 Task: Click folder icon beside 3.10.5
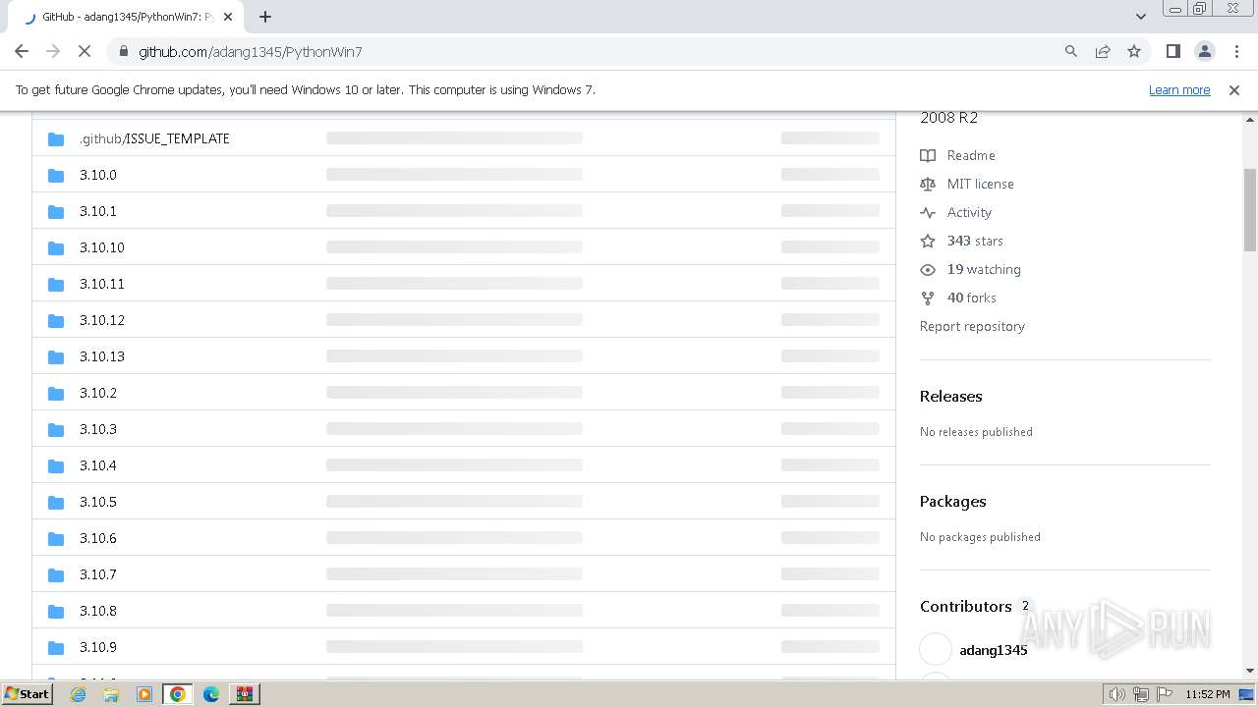(56, 503)
